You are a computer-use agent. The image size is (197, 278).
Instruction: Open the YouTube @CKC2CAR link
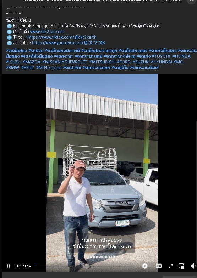point(69,43)
